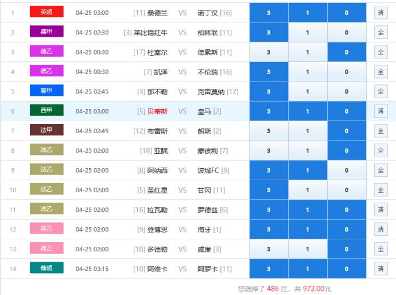Click team name 圣红星 in row 10

(x=157, y=190)
